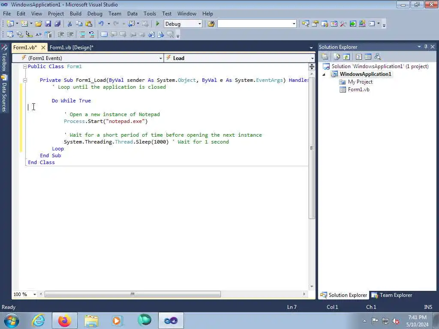Collapse the Public Class Form1 outlining region
Image resolution: width=439 pixels, height=329 pixels.
point(25,66)
